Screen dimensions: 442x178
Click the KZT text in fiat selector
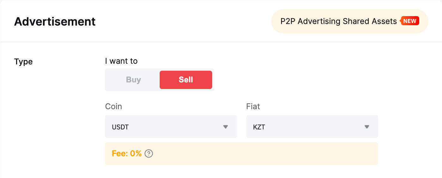[x=259, y=128]
